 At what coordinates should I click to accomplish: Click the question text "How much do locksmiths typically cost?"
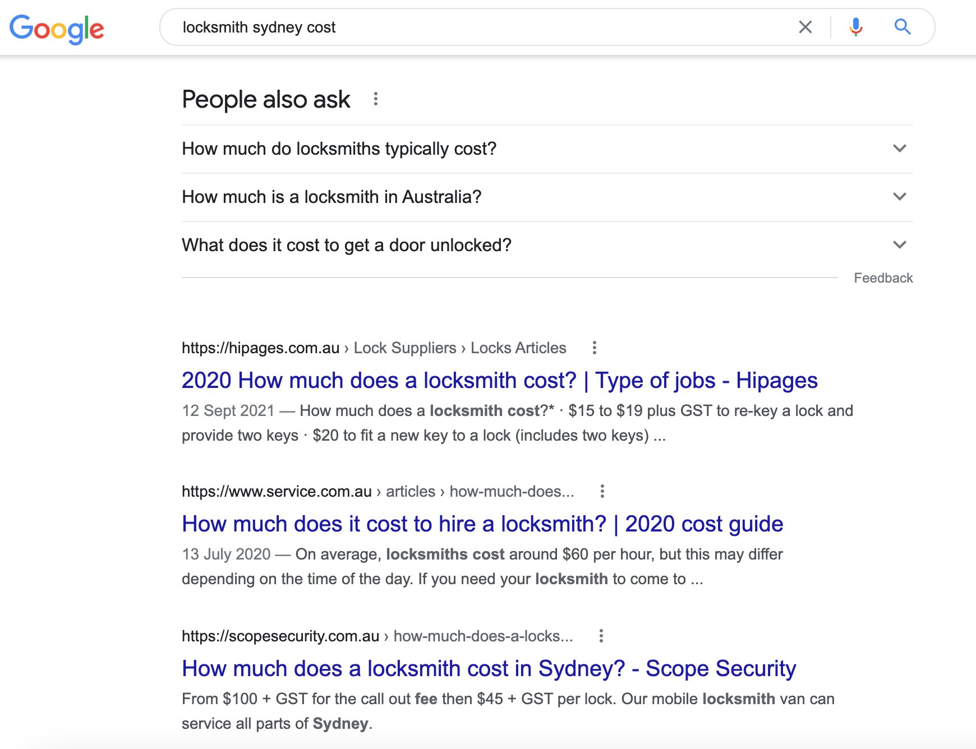tap(339, 149)
